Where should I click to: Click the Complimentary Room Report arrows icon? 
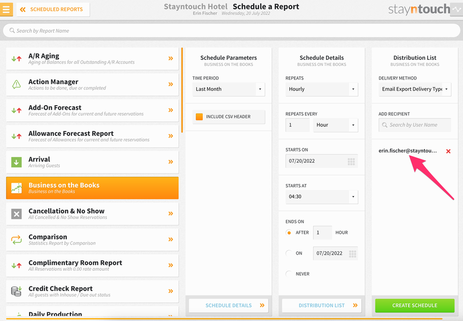pyautogui.click(x=17, y=266)
